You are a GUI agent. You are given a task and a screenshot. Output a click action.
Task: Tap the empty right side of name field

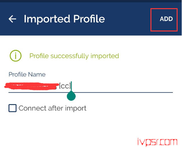(x=122, y=87)
